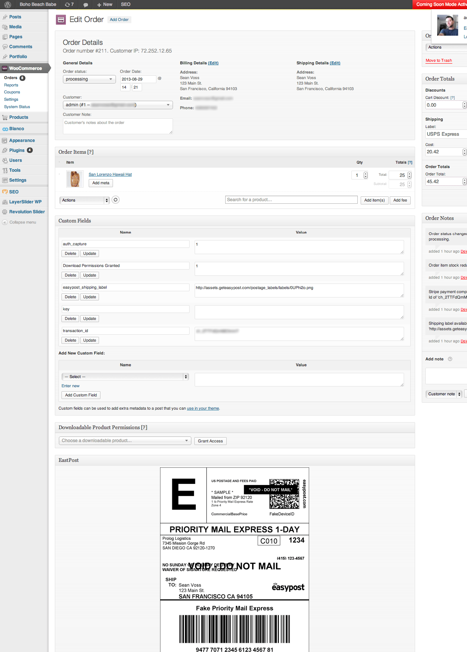
Task: Click the user avatar photo
Action: (x=447, y=25)
